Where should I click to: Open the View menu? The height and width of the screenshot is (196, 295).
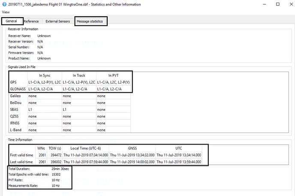pyautogui.click(x=6, y=12)
